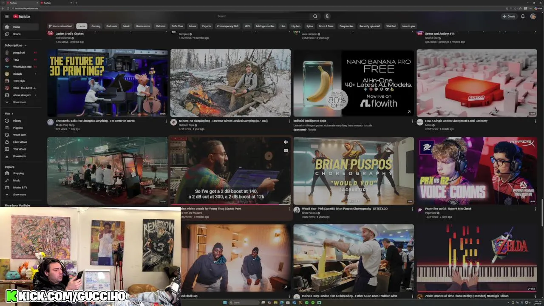Open Watch later in the sidebar
Image resolution: width=544 pixels, height=306 pixels.
20,135
